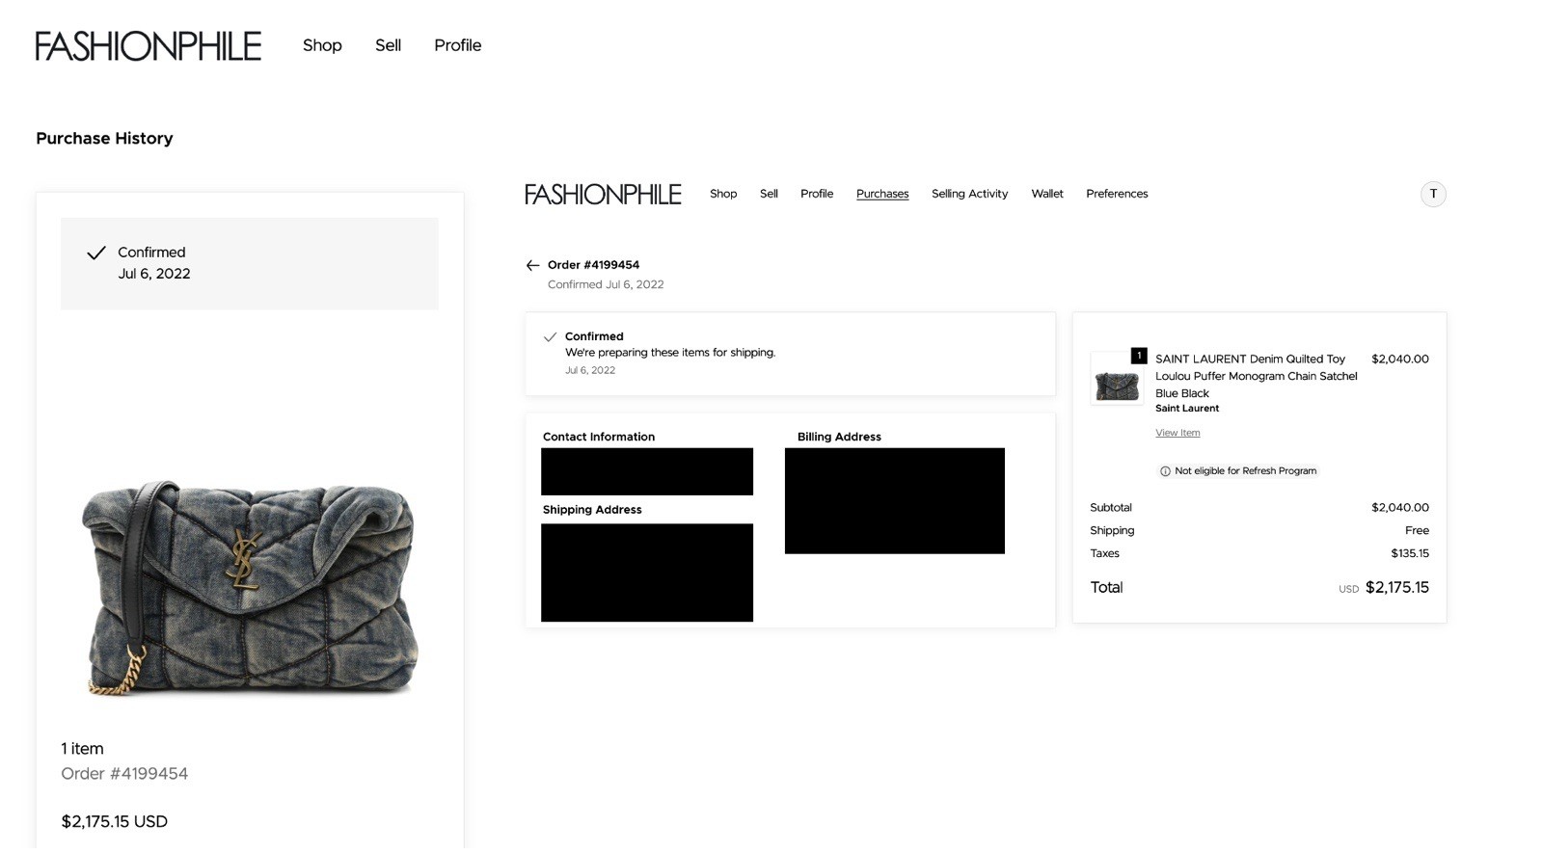This screenshot has height=853, width=1543.
Task: Open the Wallet tab
Action: 1047,194
